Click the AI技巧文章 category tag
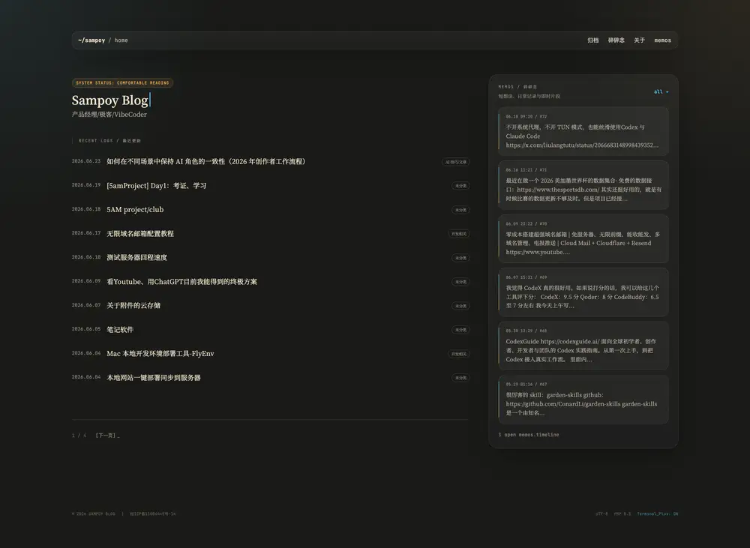 point(455,162)
